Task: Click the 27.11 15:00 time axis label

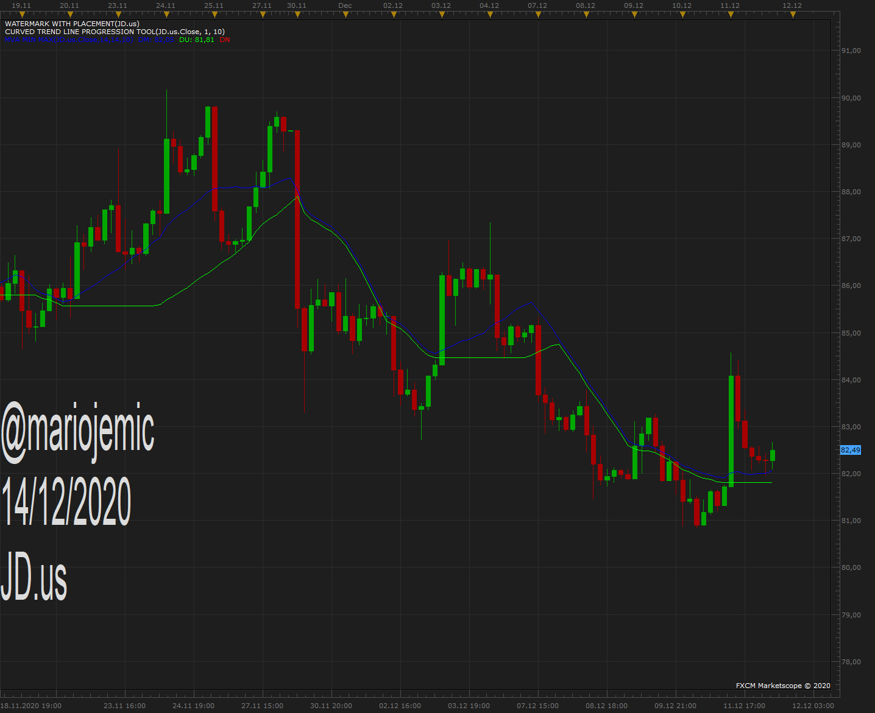Action: [x=263, y=706]
